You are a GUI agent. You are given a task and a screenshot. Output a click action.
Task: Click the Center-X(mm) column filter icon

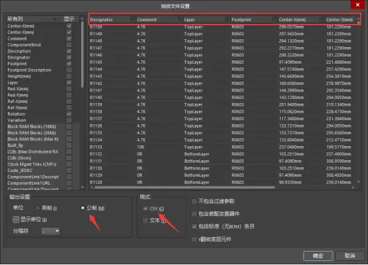(322, 19)
